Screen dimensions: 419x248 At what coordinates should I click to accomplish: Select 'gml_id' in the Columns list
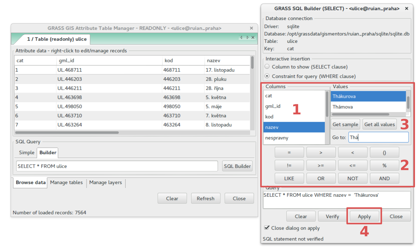[294, 106]
